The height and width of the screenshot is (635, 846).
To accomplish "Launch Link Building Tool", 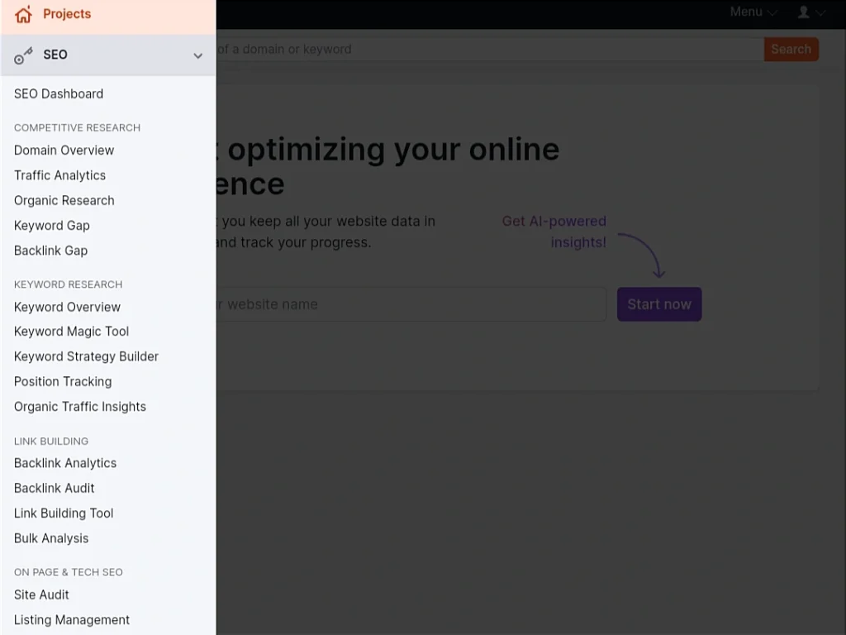I will (64, 513).
